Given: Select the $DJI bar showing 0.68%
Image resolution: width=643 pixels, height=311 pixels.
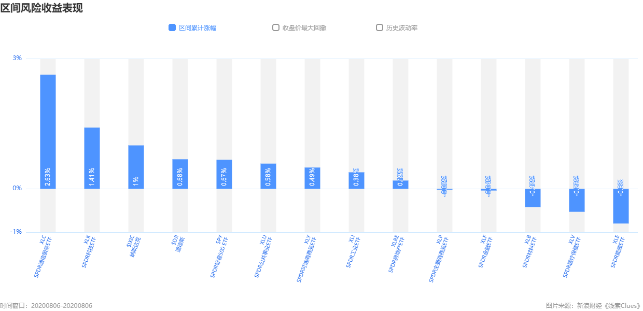Looking at the screenshot, I should point(180,174).
